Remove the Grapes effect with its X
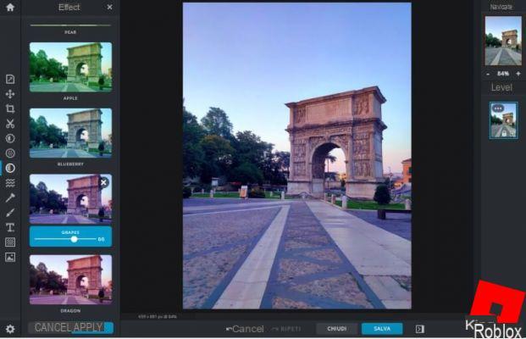 click(103, 182)
